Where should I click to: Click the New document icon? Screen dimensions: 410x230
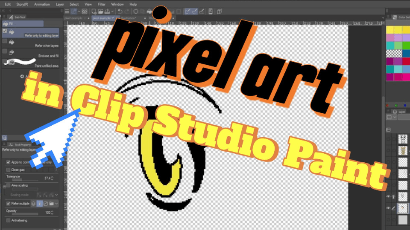(x=94, y=11)
